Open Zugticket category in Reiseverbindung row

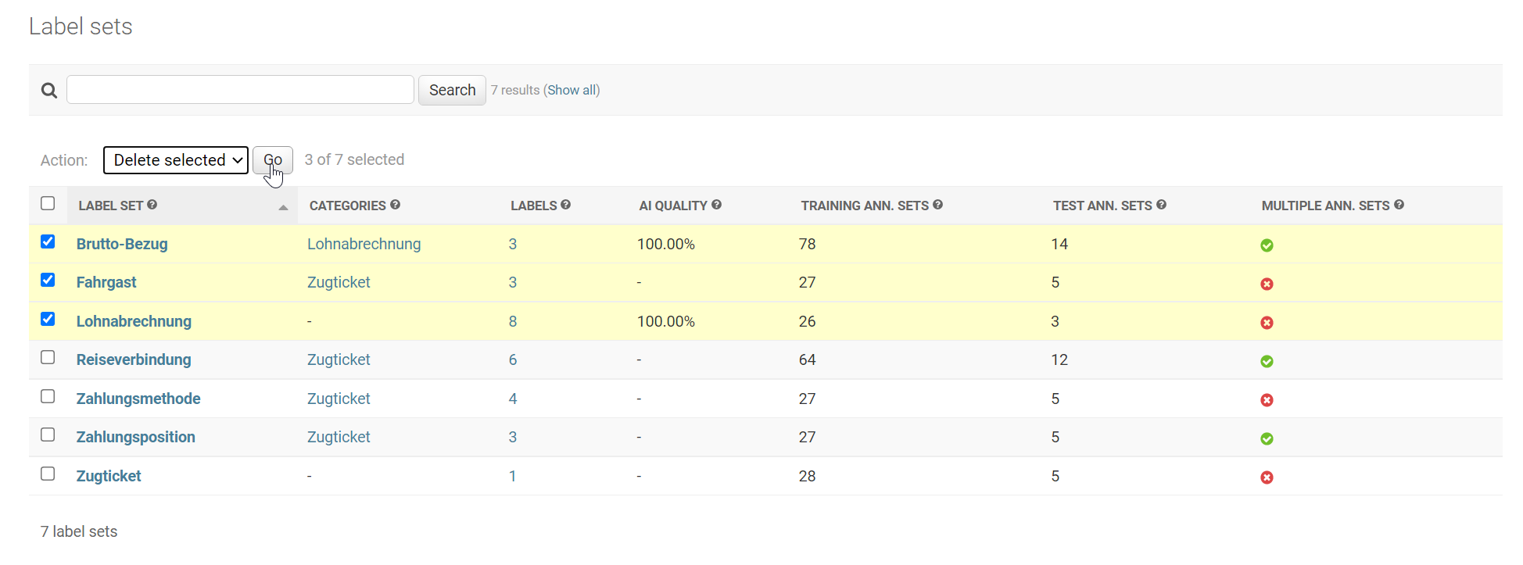coord(339,359)
